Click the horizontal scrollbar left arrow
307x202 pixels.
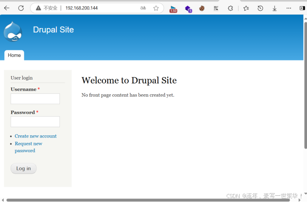coord(3,200)
